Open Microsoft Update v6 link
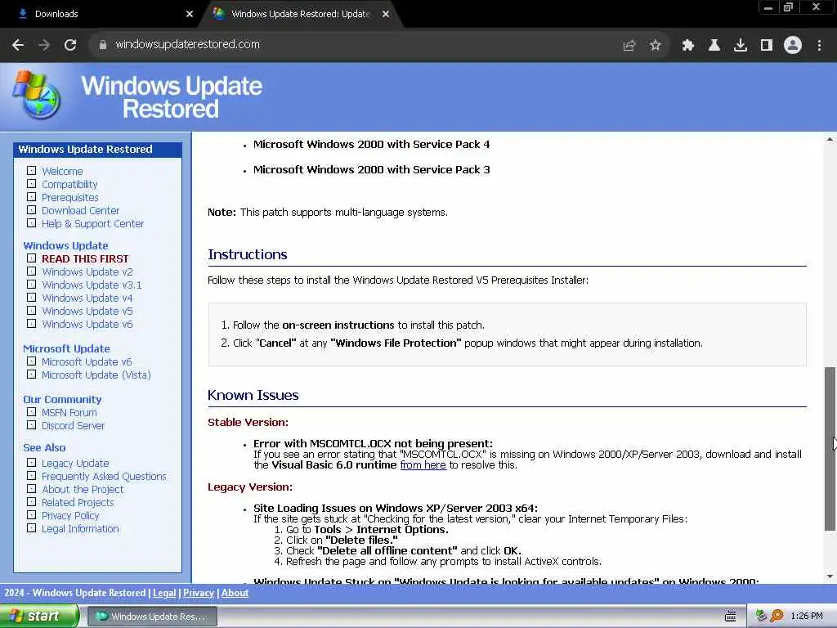Viewport: 837px width, 628px height. point(87,362)
